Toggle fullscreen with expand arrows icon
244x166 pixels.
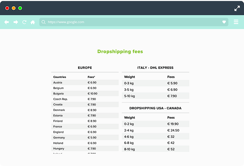pos(237,8)
